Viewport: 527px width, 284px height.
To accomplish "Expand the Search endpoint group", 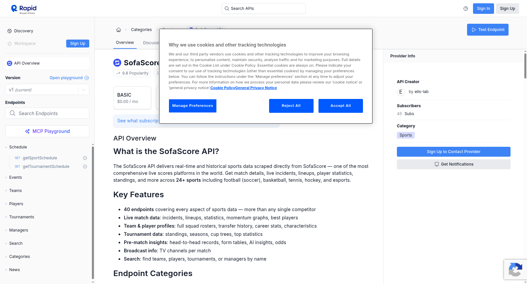I will 6,243.
